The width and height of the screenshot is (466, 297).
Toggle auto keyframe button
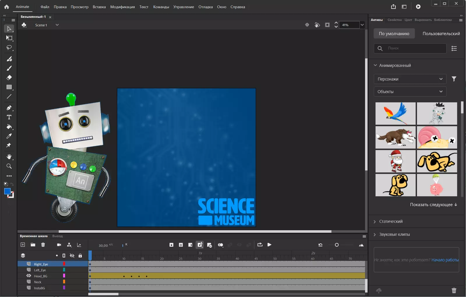click(x=200, y=245)
